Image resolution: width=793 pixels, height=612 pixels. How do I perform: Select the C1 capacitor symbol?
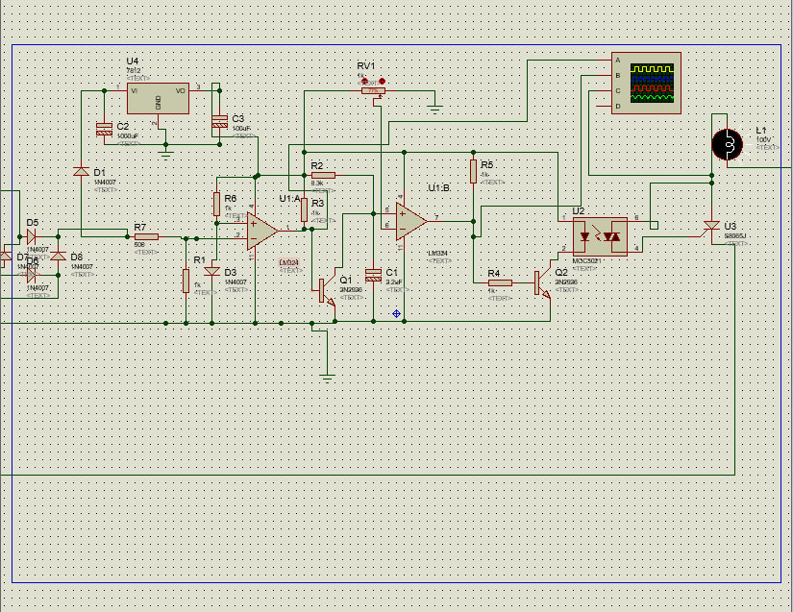click(373, 276)
